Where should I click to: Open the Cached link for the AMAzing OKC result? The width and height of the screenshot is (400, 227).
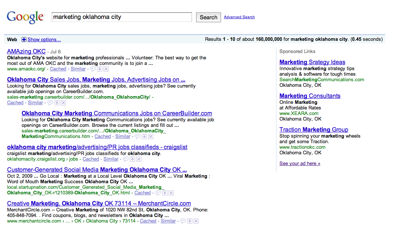pos(58,69)
